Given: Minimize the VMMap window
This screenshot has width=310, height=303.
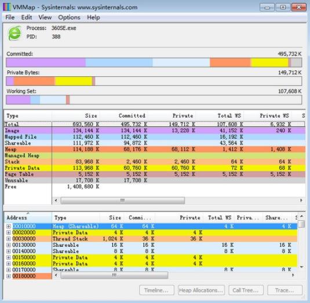Looking at the screenshot, I should point(267,8).
